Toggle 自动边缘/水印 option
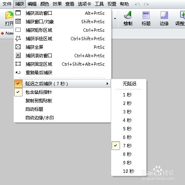This screenshot has height=185, width=185. tap(62, 118)
